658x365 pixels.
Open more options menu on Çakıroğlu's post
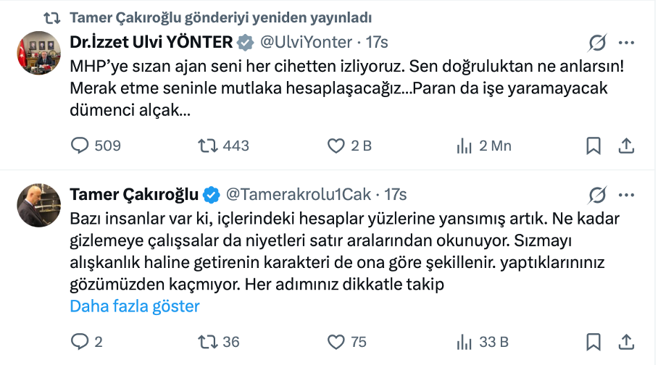(x=628, y=195)
